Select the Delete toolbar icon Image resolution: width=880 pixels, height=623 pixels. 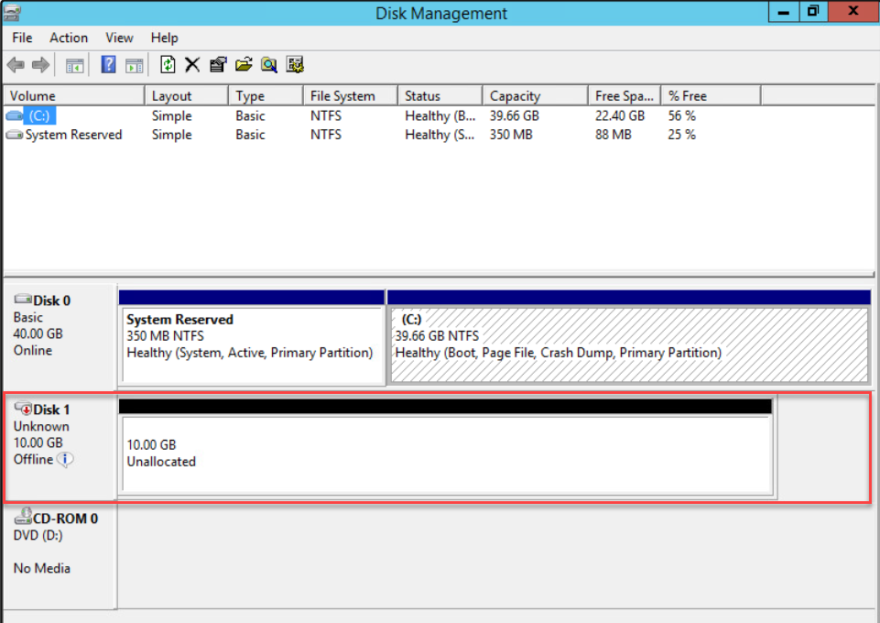coord(192,64)
